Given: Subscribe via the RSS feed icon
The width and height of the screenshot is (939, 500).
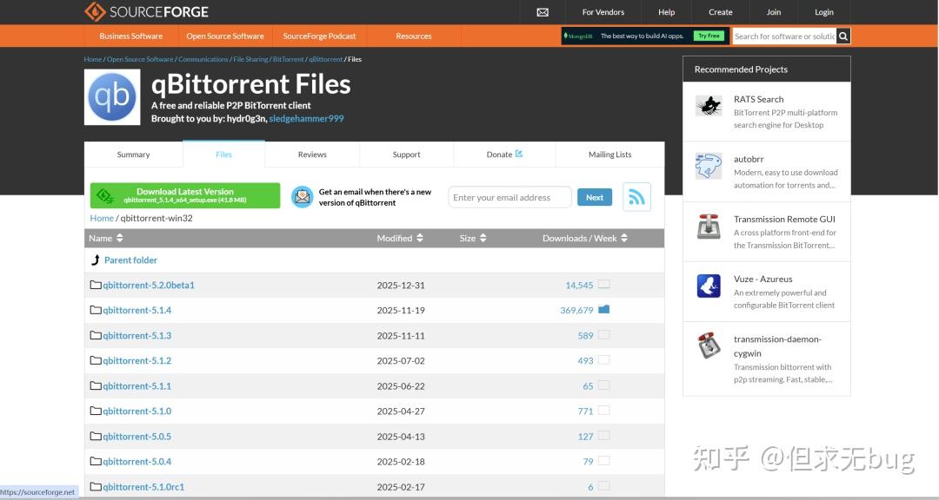Looking at the screenshot, I should (636, 197).
